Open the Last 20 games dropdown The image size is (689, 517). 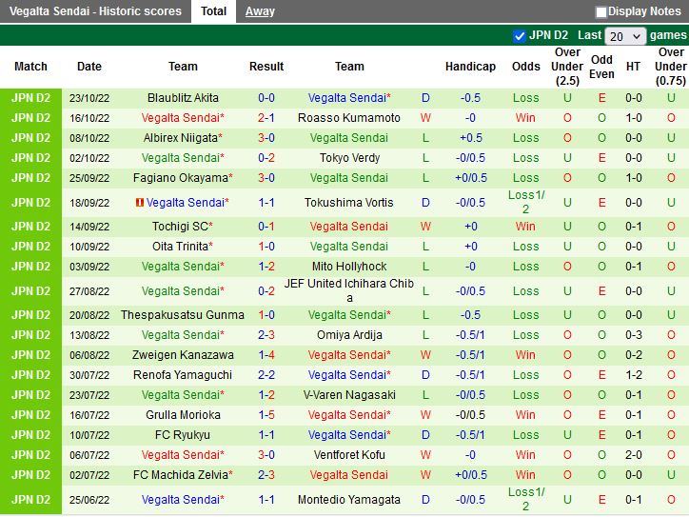click(x=625, y=36)
